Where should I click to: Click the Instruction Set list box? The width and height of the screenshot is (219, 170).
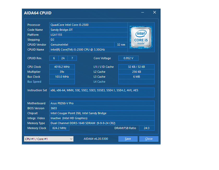click(102, 92)
